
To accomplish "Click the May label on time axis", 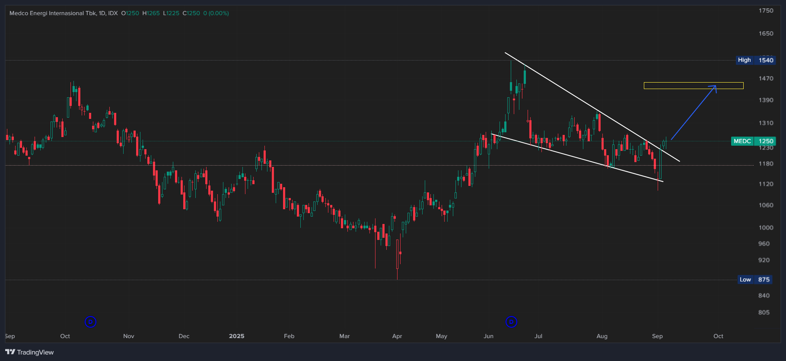I will pos(442,336).
